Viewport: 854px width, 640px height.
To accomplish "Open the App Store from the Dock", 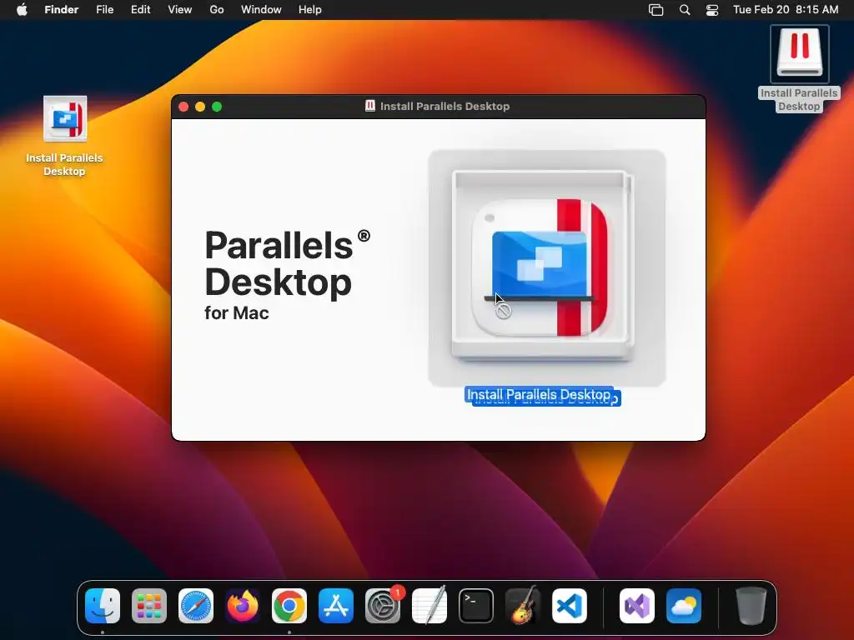I will point(336,606).
